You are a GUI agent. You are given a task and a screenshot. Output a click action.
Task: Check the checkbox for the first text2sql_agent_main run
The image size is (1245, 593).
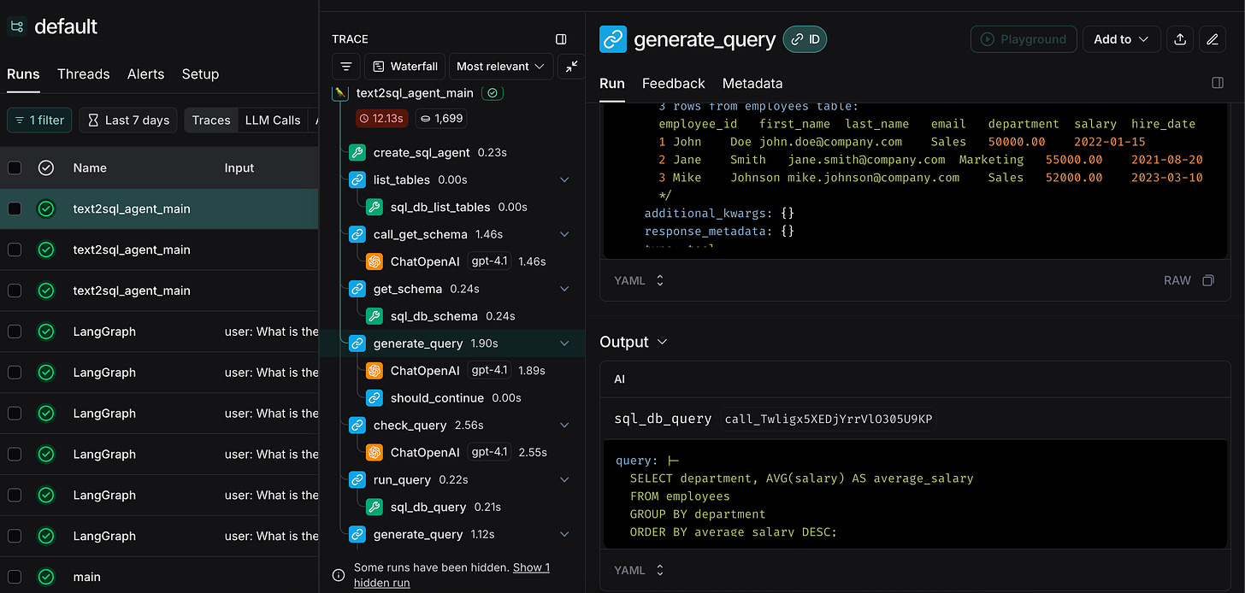coord(15,208)
